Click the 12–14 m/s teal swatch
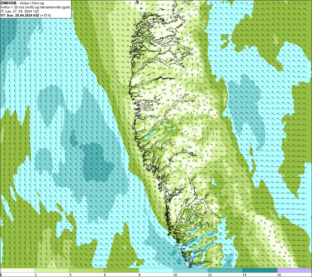312x277 pixels. tap(225, 270)
